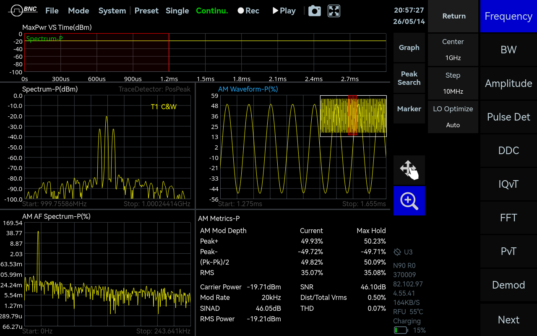Start playback with the Play button

(284, 11)
